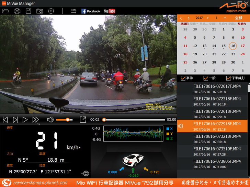
Task: Go to next month in calendar
Action: point(188,18)
